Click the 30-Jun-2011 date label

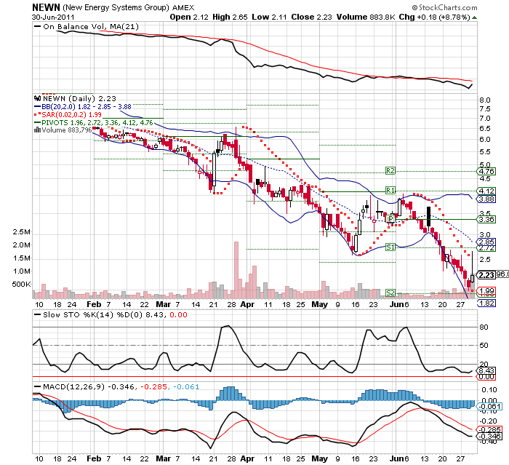(53, 17)
